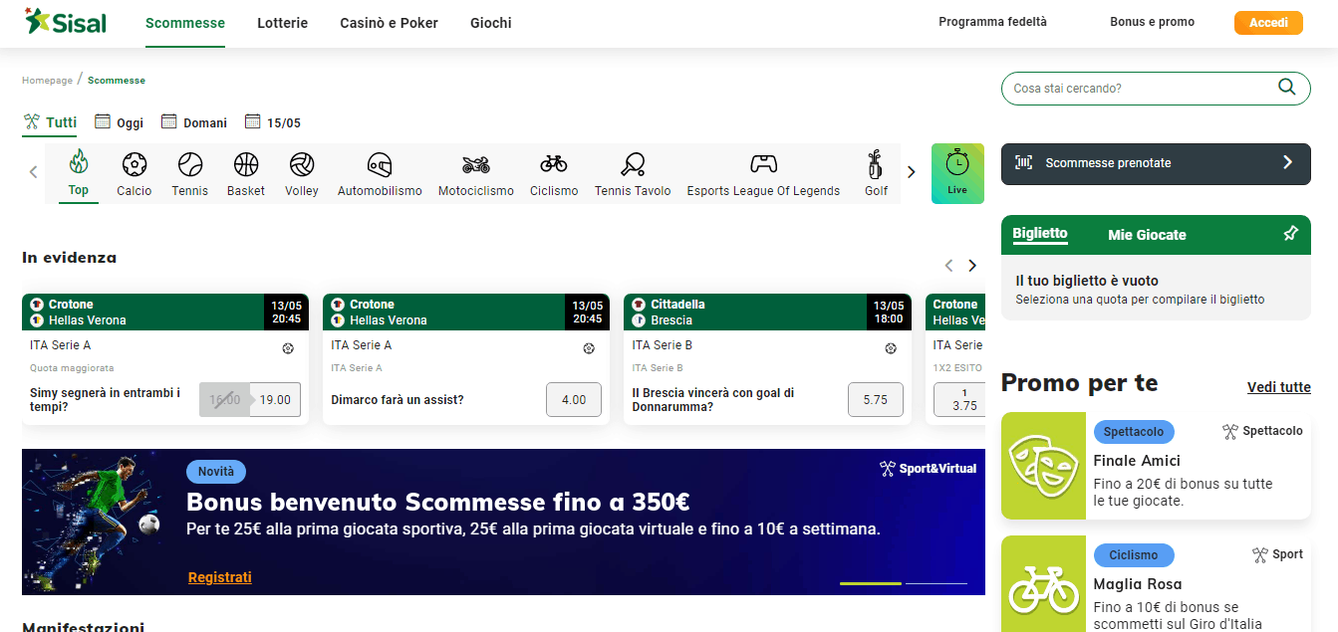Go to Homepage breadcrumb link
Viewport: 1338px width, 632px height.
(x=48, y=81)
